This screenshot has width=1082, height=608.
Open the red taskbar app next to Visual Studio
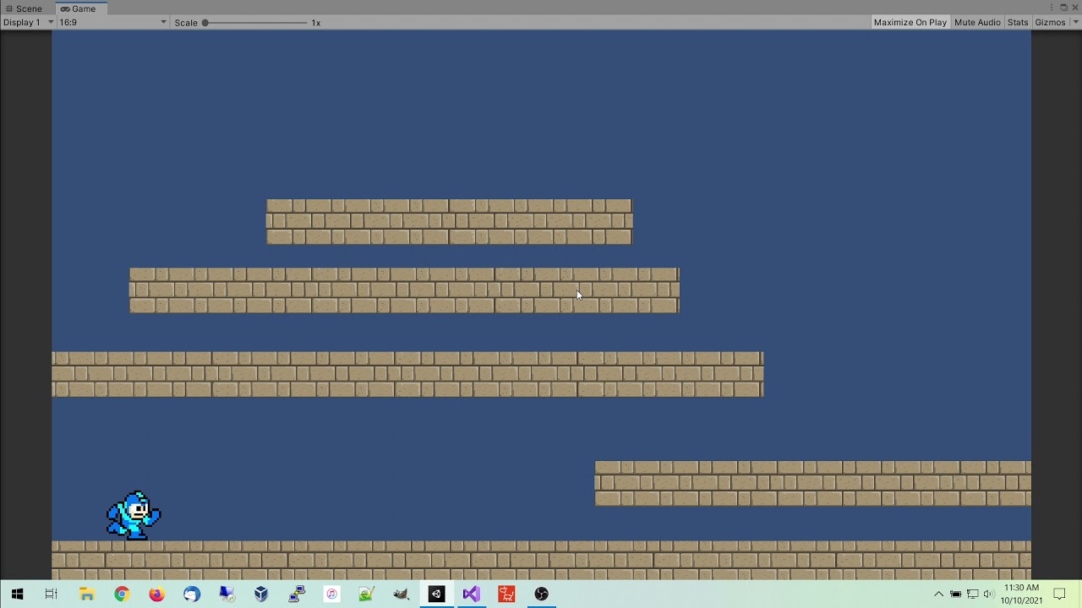pyautogui.click(x=506, y=594)
